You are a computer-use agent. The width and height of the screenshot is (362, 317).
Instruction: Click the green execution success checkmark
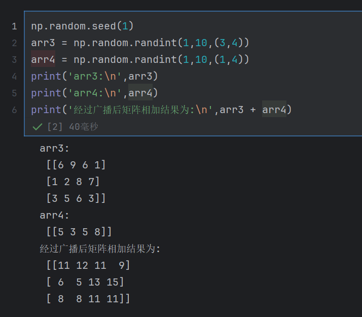(x=37, y=127)
